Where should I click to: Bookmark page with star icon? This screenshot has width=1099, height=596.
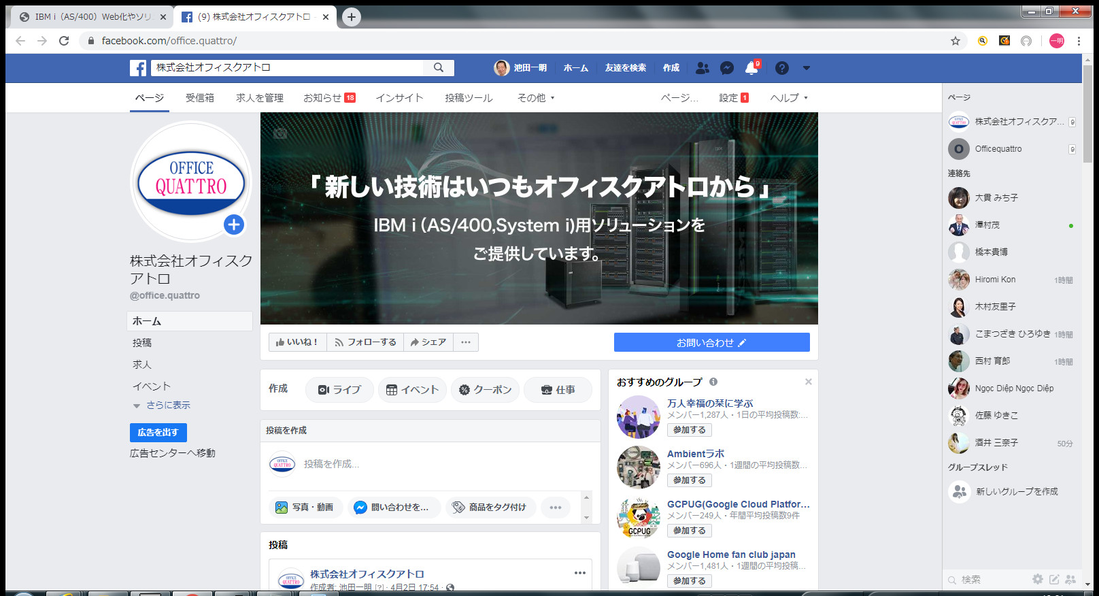click(955, 41)
